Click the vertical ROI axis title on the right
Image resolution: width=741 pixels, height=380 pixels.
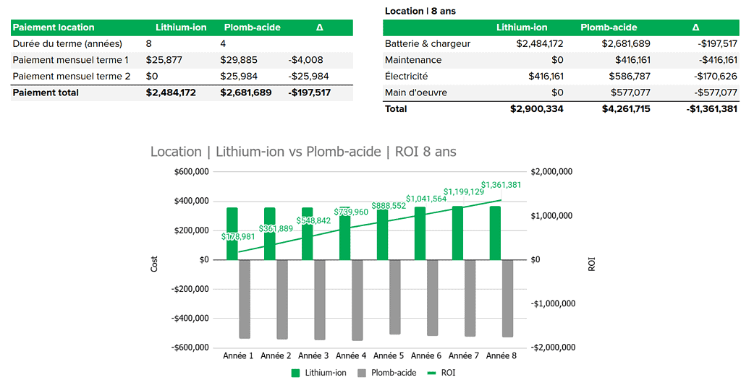[591, 264]
